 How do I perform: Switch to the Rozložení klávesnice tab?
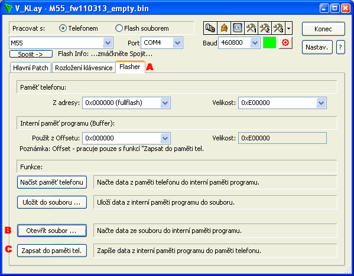84,68
